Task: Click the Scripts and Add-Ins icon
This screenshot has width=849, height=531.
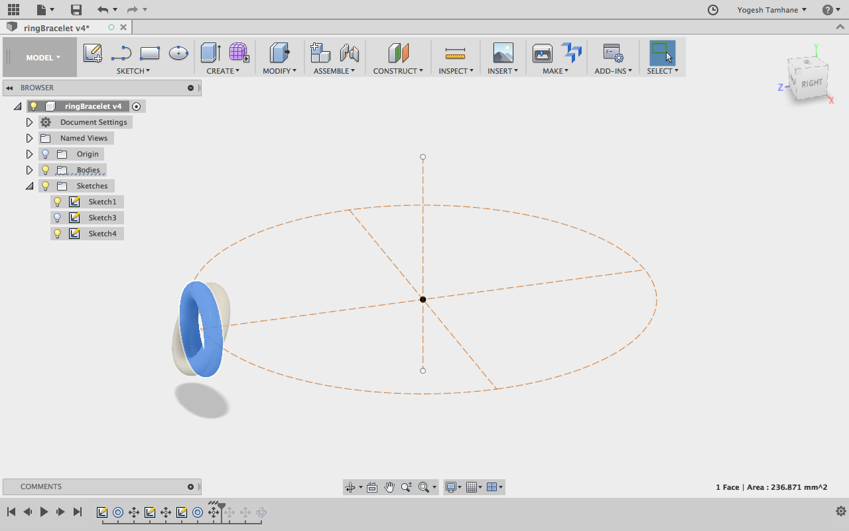Action: tap(612, 53)
